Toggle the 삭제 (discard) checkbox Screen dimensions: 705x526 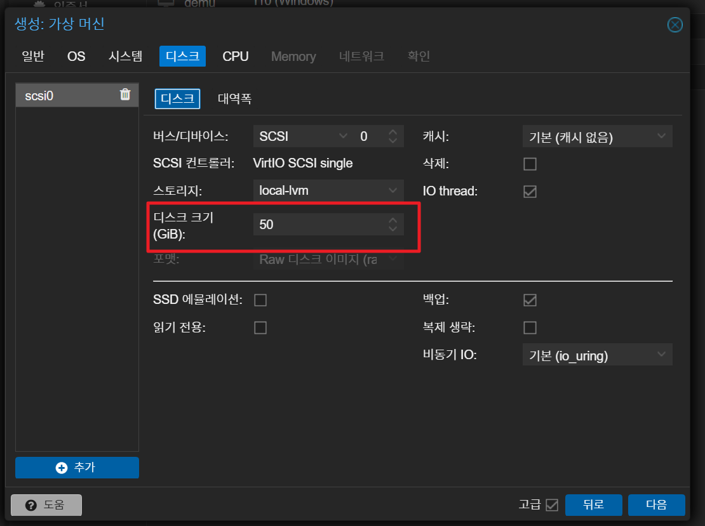[x=530, y=164]
